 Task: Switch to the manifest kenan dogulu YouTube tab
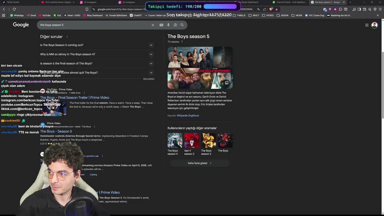tap(58, 2)
